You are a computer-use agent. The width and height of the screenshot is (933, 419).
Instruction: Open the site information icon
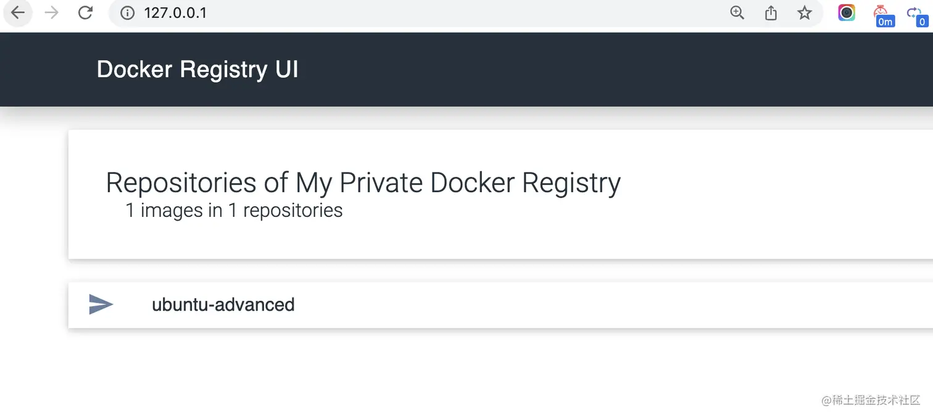pos(127,13)
